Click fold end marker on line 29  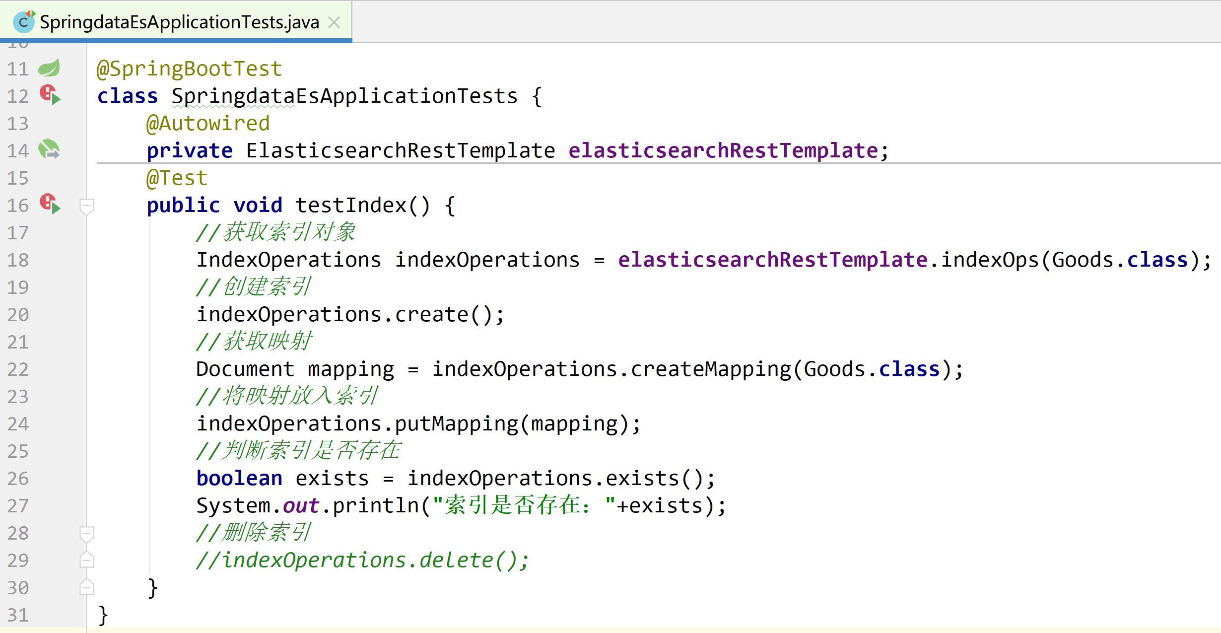pos(87,560)
